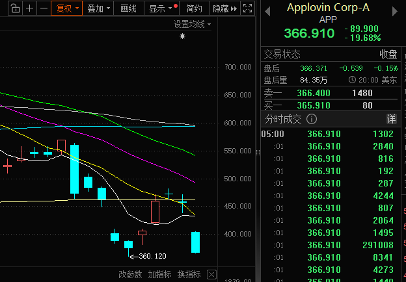Select trade row with volume 4244
This screenshot has height=282, width=406.
tap(331, 196)
